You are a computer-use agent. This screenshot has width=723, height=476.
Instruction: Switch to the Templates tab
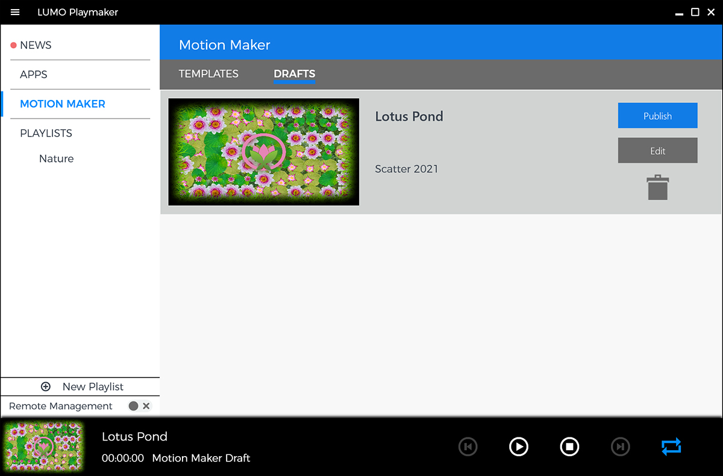(x=208, y=74)
